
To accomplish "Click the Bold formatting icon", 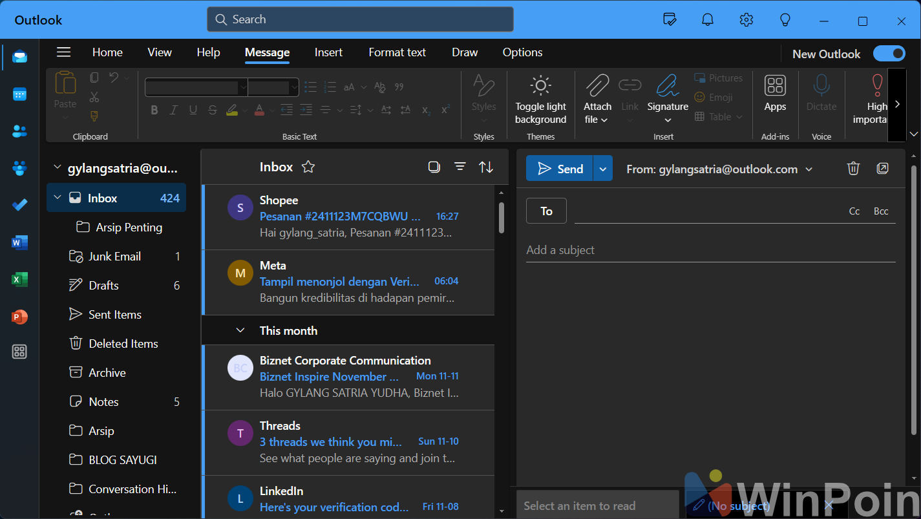I will [154, 110].
